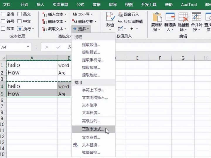Choose 提取数值... from the menu
The image size is (211, 158).
point(93,45)
